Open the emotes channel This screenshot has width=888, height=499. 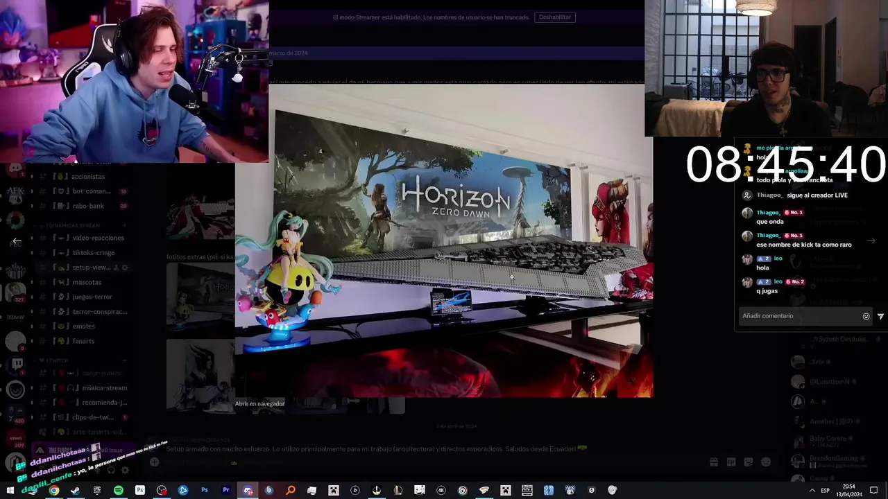(x=82, y=326)
